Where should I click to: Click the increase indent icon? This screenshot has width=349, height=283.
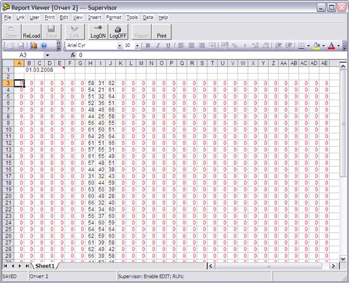[x=288, y=46]
